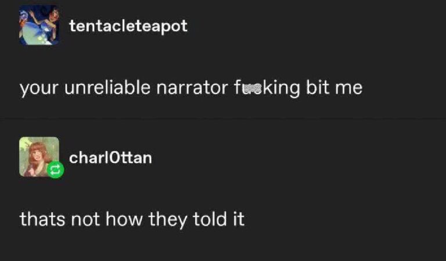Visit the tentacleteapot blog username link
Image resolution: width=446 pixels, height=261 pixels.
pyautogui.click(x=128, y=26)
